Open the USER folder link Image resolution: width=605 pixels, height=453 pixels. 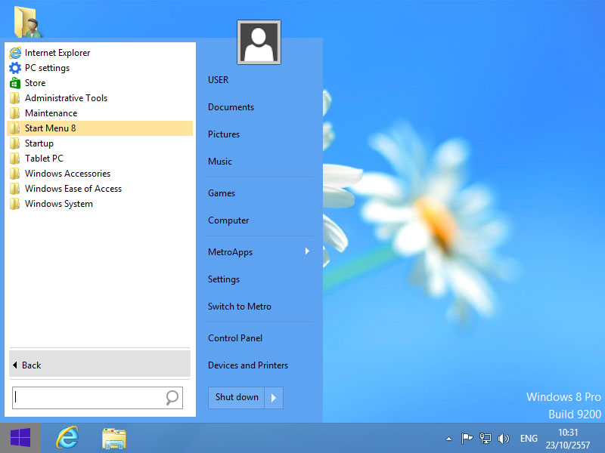(x=218, y=80)
